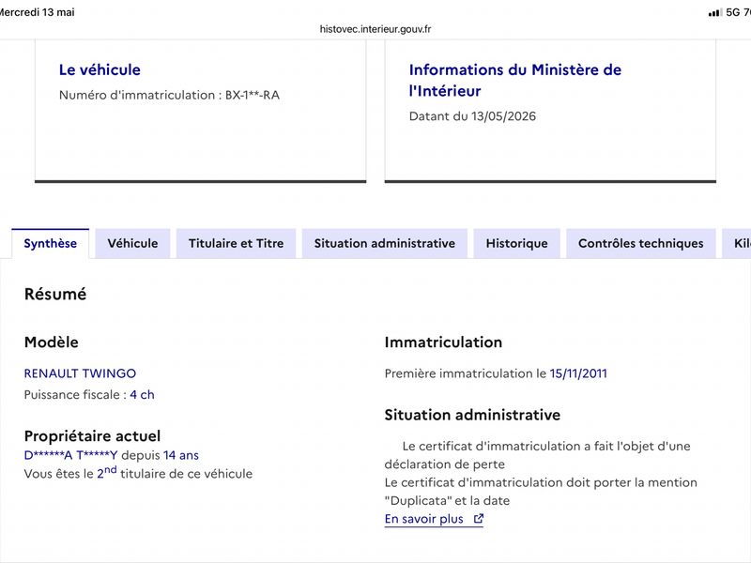Screen dimensions: 751x563
Task: Click the Informations du Ministère de l'Intérieur heading
Action: coord(514,81)
